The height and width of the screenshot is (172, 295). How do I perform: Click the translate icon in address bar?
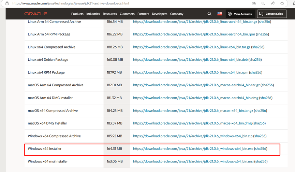tap(253, 3)
